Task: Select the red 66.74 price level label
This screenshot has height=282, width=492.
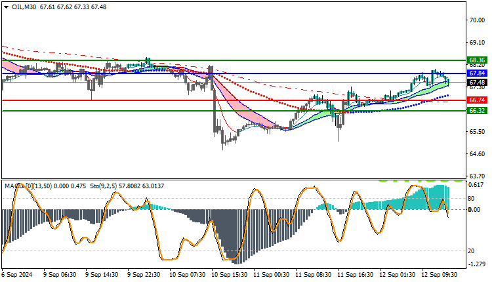Action: 477,100
